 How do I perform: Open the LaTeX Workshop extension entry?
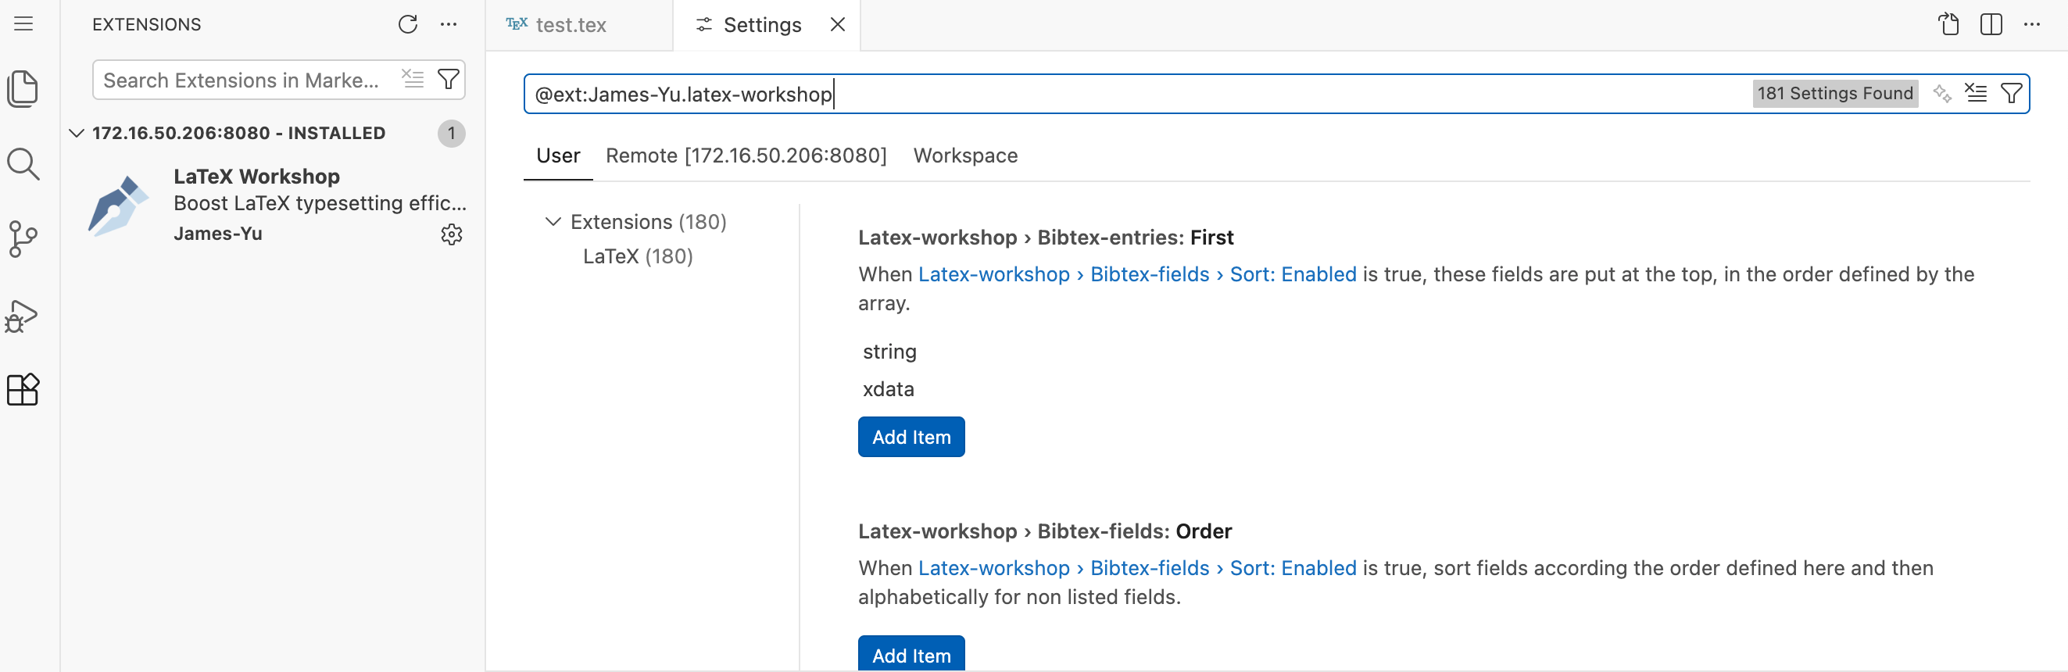click(x=273, y=205)
